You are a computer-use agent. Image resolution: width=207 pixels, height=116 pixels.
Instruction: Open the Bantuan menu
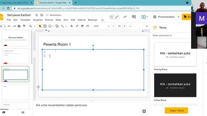click(x=93, y=20)
